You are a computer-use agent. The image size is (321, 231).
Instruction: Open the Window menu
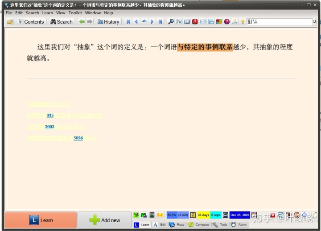pos(93,12)
